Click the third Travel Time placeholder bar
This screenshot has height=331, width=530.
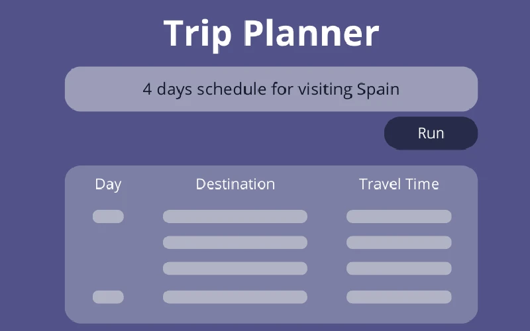399,268
